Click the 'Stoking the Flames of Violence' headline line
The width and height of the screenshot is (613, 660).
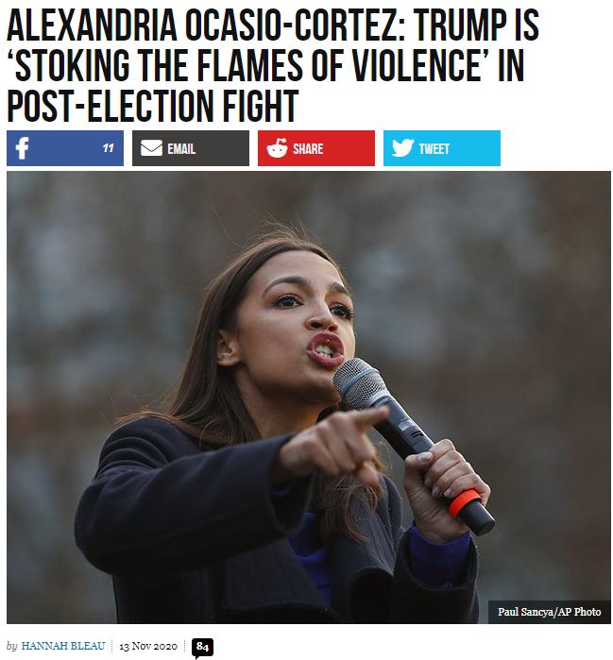[x=265, y=64]
